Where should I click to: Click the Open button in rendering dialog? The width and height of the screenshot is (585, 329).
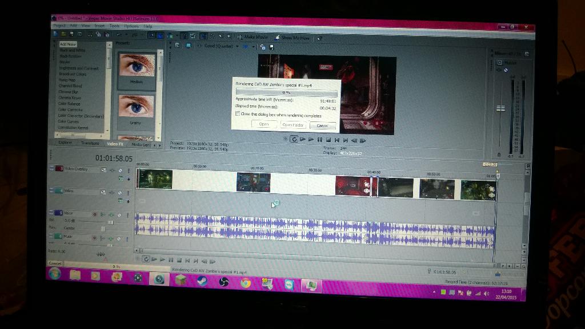[x=263, y=124]
